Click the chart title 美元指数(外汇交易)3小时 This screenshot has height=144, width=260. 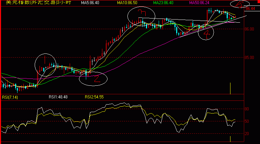coord(38,2)
